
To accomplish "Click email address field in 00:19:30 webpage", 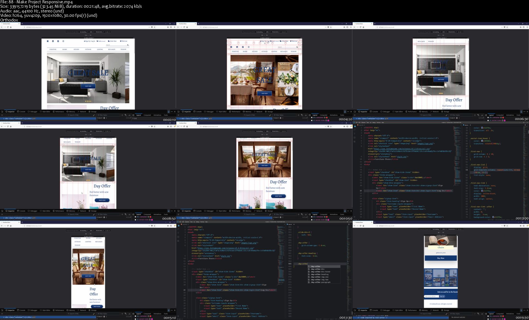I will (x=431, y=296).
